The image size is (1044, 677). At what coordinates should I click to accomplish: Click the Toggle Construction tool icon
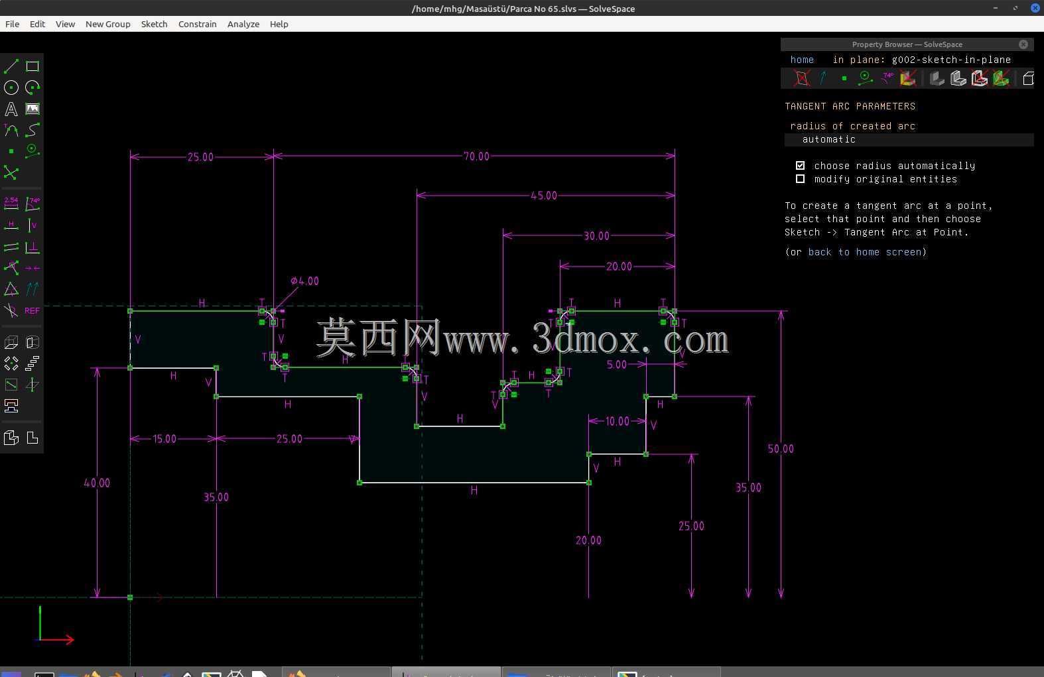tap(32, 151)
